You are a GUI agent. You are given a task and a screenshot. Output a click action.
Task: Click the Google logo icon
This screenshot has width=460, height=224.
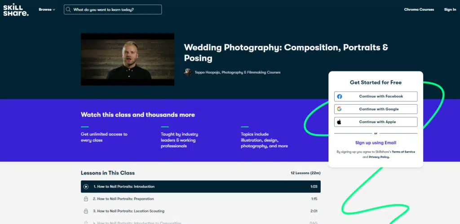click(x=340, y=109)
